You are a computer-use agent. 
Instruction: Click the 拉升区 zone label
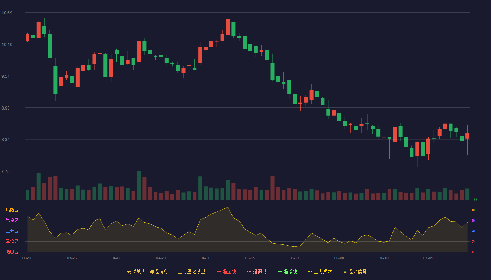[x=12, y=231]
